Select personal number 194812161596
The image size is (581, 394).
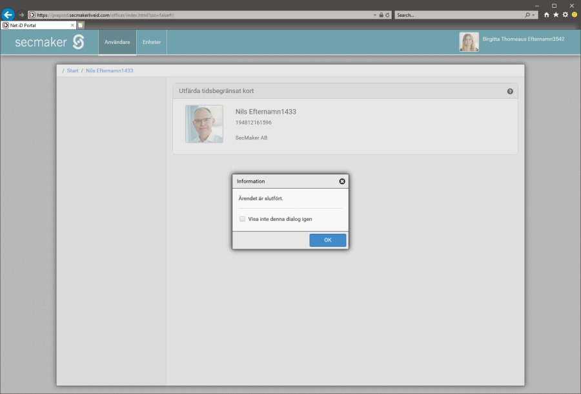(x=254, y=122)
